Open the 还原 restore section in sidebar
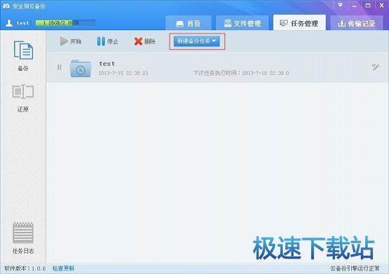This screenshot has height=274, width=389. point(23,98)
